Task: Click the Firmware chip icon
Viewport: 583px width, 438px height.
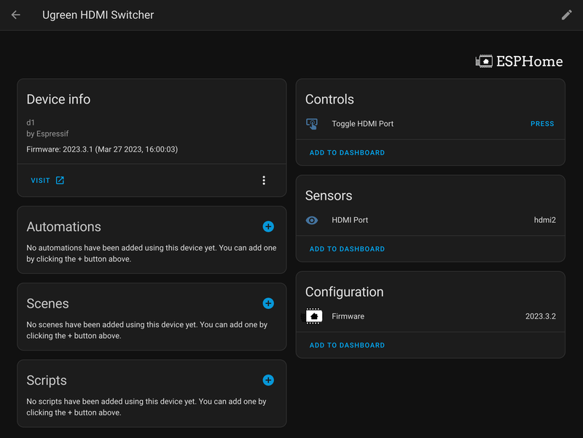Action: pos(313,316)
